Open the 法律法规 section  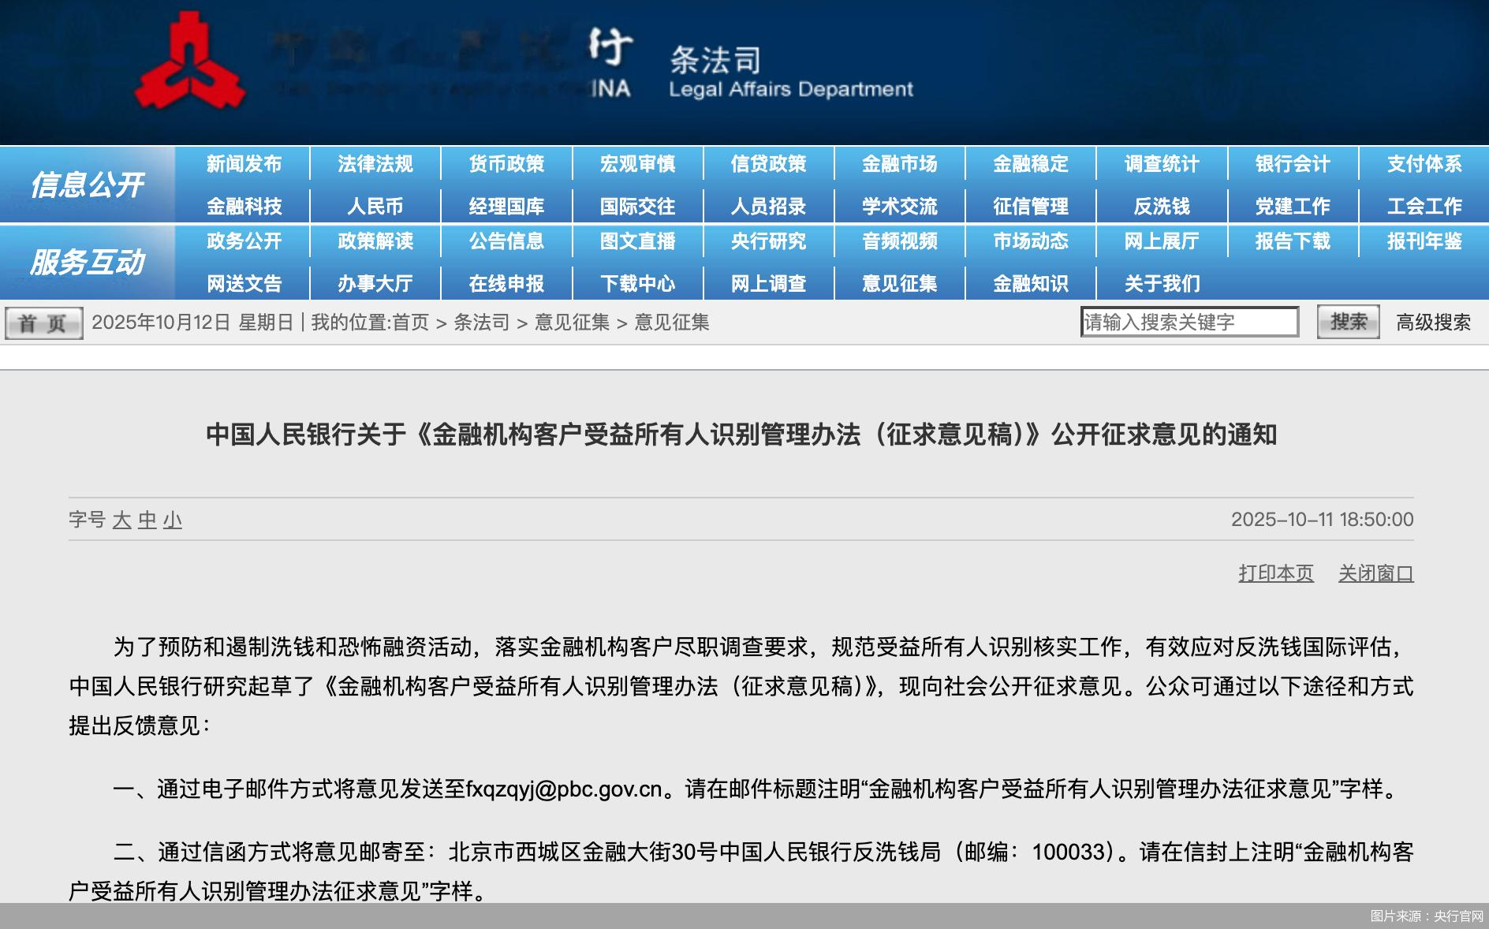(x=375, y=164)
